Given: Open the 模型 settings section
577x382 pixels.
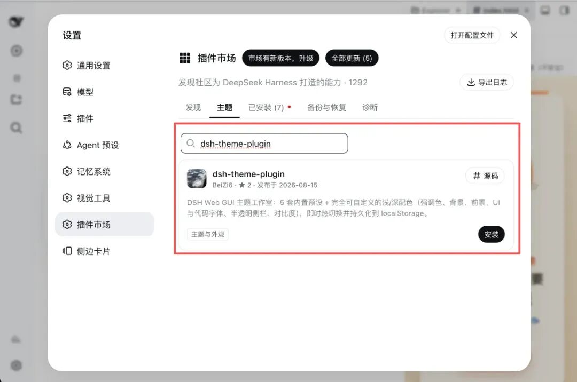Looking at the screenshot, I should (x=104, y=92).
